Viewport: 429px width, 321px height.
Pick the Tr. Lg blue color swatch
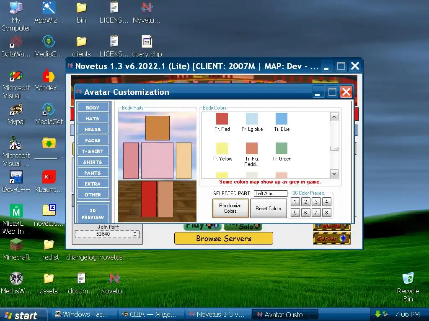pos(252,119)
